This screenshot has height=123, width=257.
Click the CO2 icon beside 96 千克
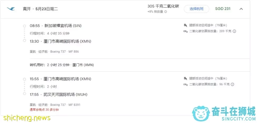click(x=185, y=85)
